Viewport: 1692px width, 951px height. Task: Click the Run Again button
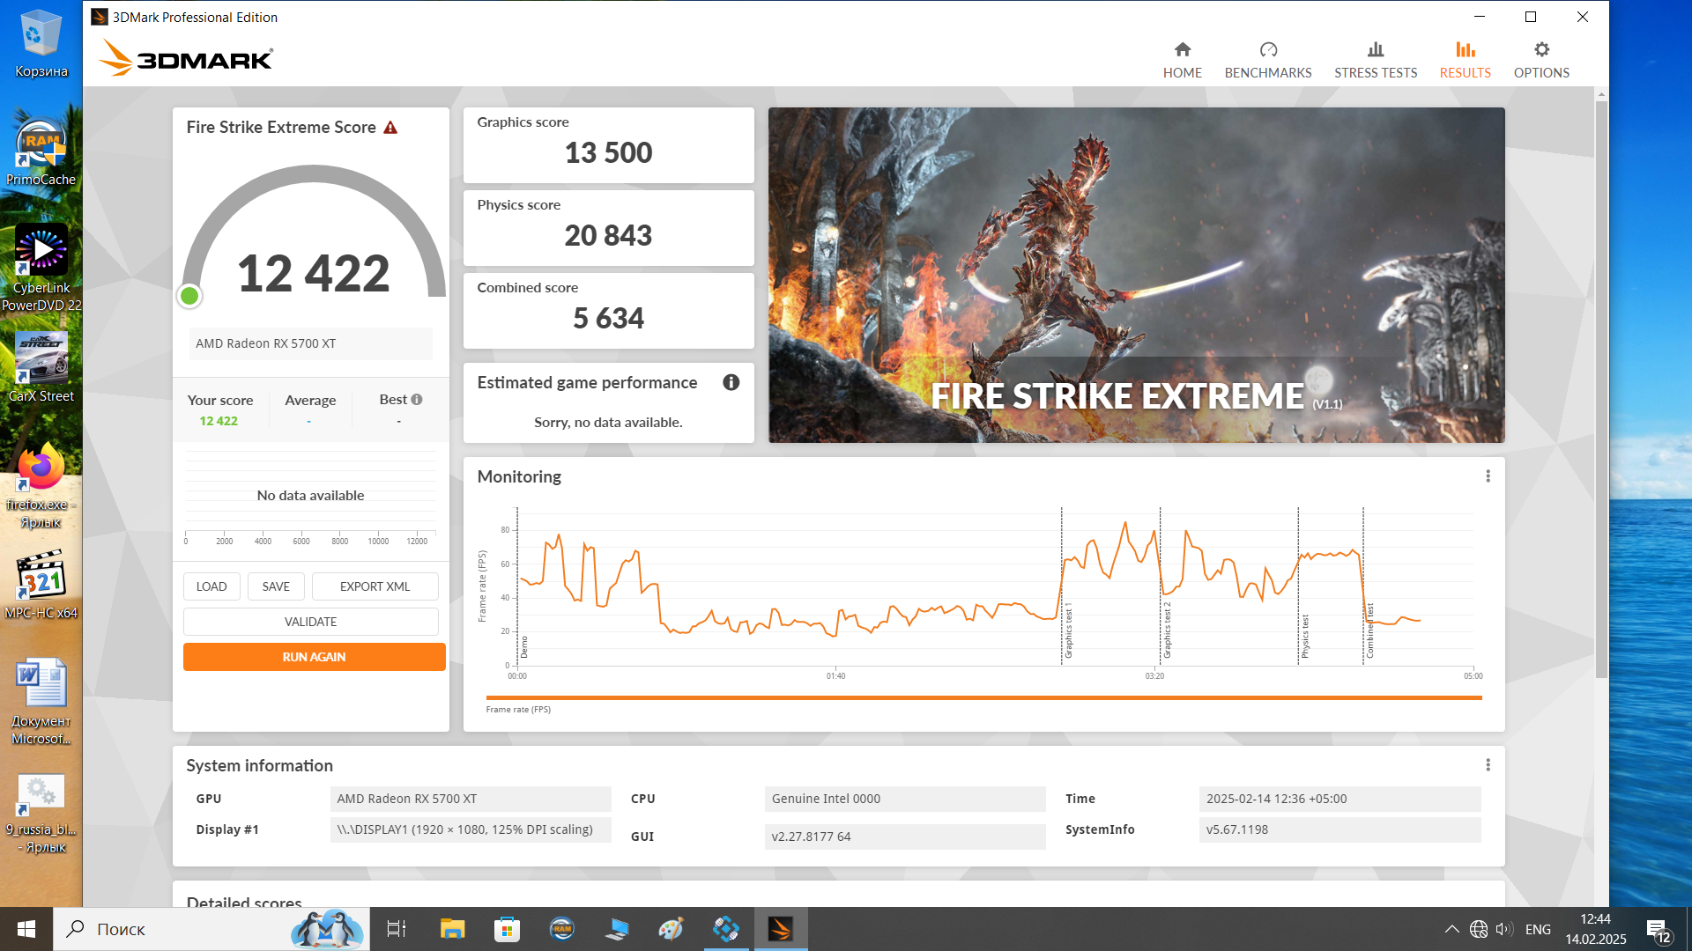(314, 657)
